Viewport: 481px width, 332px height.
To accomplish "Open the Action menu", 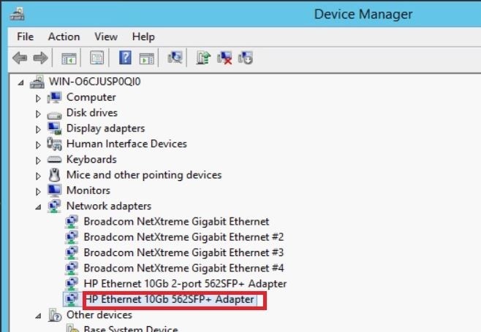I will pyautogui.click(x=64, y=36).
